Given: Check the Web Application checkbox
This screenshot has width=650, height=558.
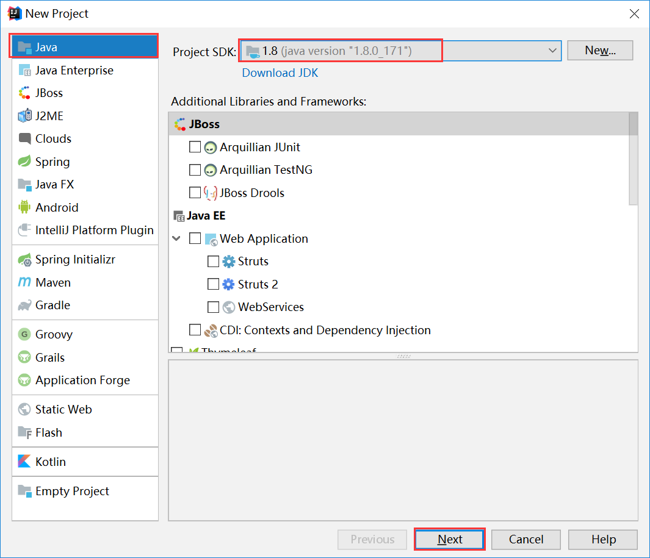Looking at the screenshot, I should pos(195,238).
